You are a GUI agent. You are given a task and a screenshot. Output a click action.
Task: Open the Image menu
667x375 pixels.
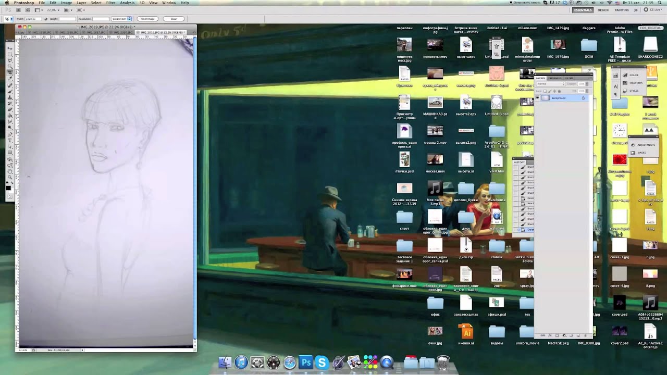click(66, 3)
